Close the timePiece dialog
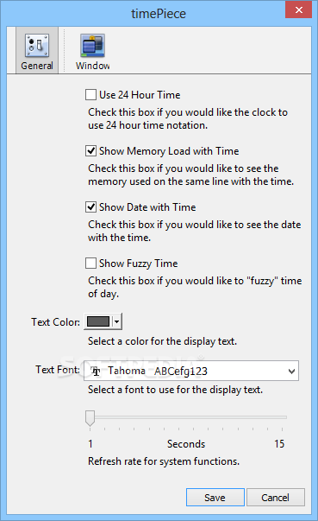The image size is (318, 521). [x=298, y=10]
